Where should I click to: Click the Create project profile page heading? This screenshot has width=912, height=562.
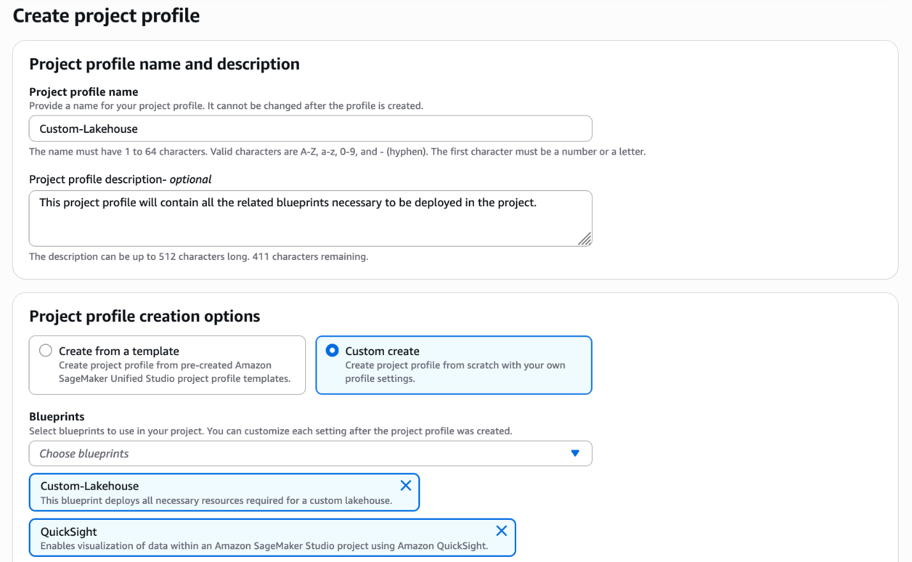coord(106,15)
